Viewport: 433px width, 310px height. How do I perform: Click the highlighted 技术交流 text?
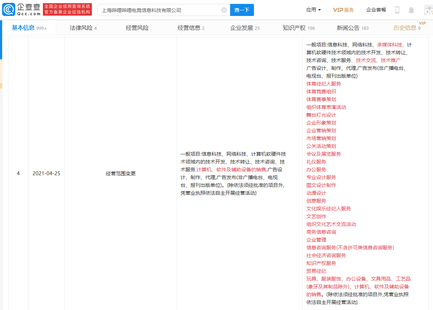point(366,60)
